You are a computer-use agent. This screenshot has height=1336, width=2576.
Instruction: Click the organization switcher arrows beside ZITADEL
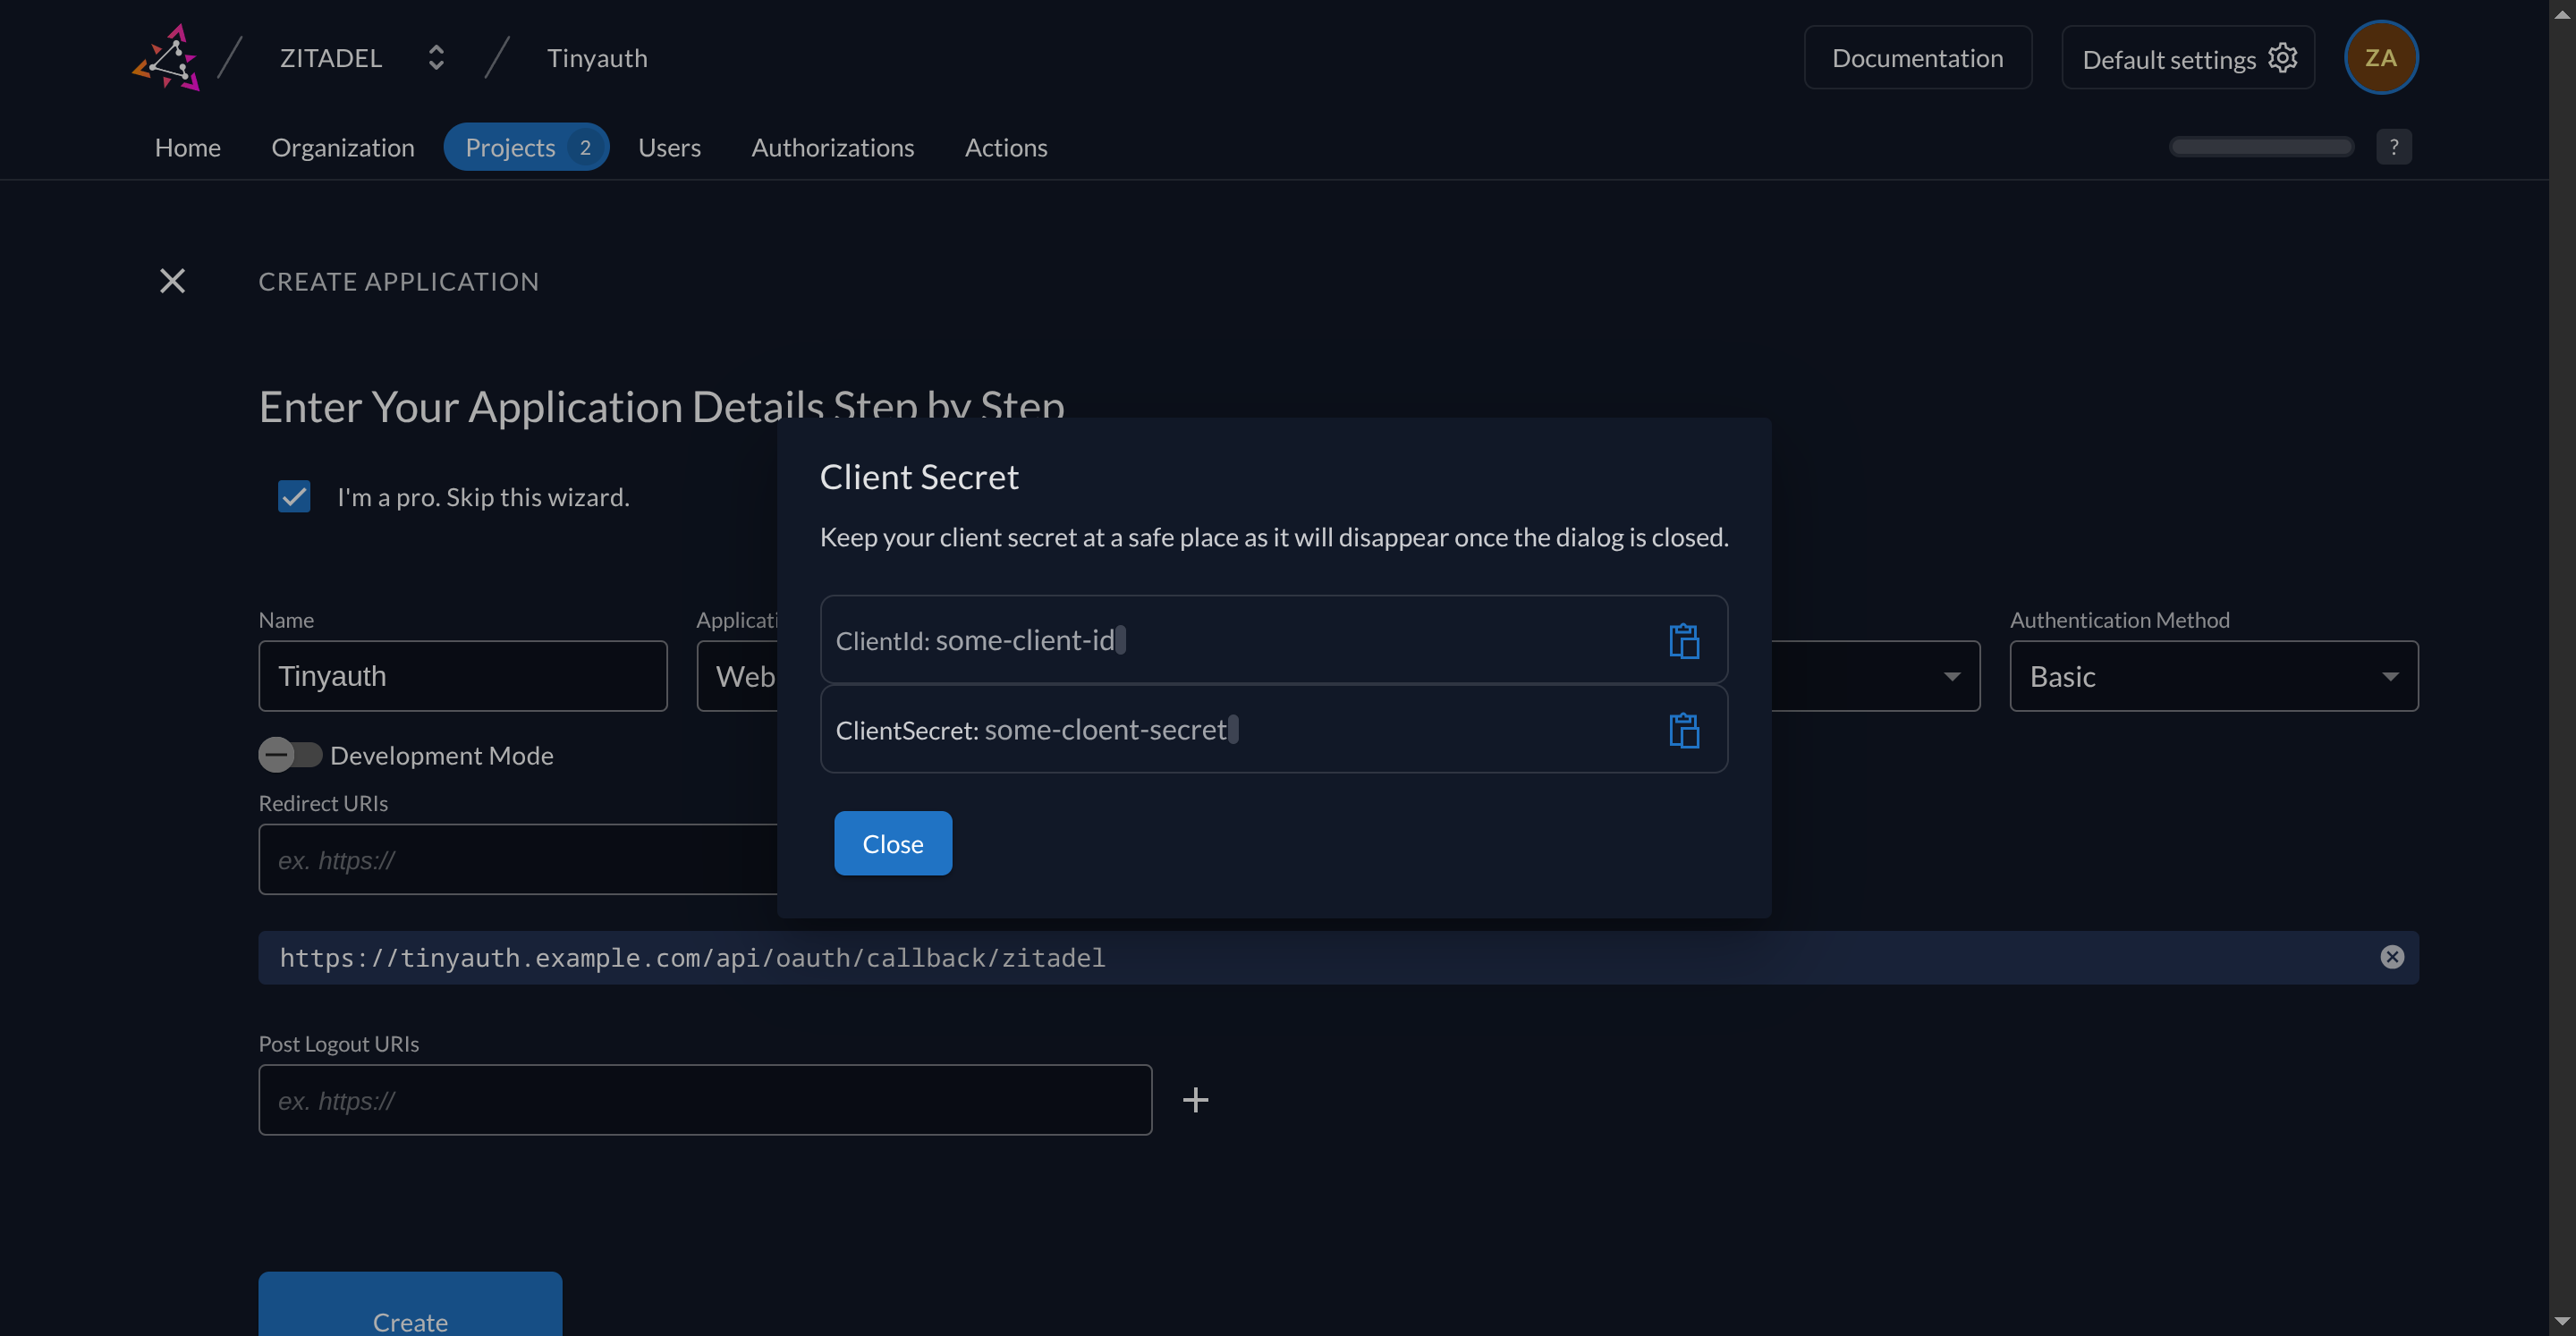point(436,57)
